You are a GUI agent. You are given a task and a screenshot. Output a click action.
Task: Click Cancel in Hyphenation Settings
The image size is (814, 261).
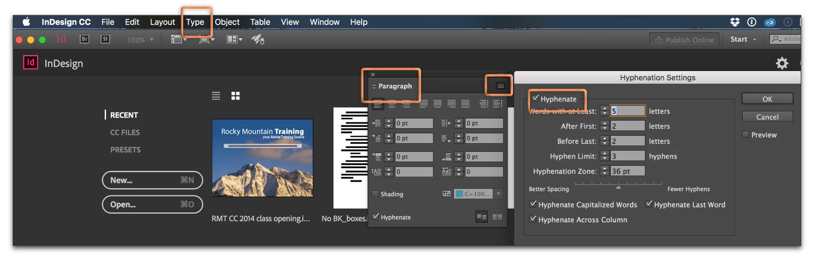pyautogui.click(x=767, y=117)
